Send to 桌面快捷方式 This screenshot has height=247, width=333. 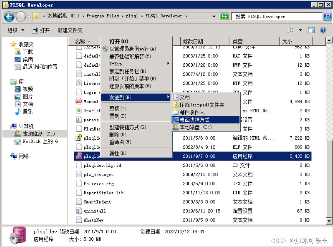coord(206,120)
